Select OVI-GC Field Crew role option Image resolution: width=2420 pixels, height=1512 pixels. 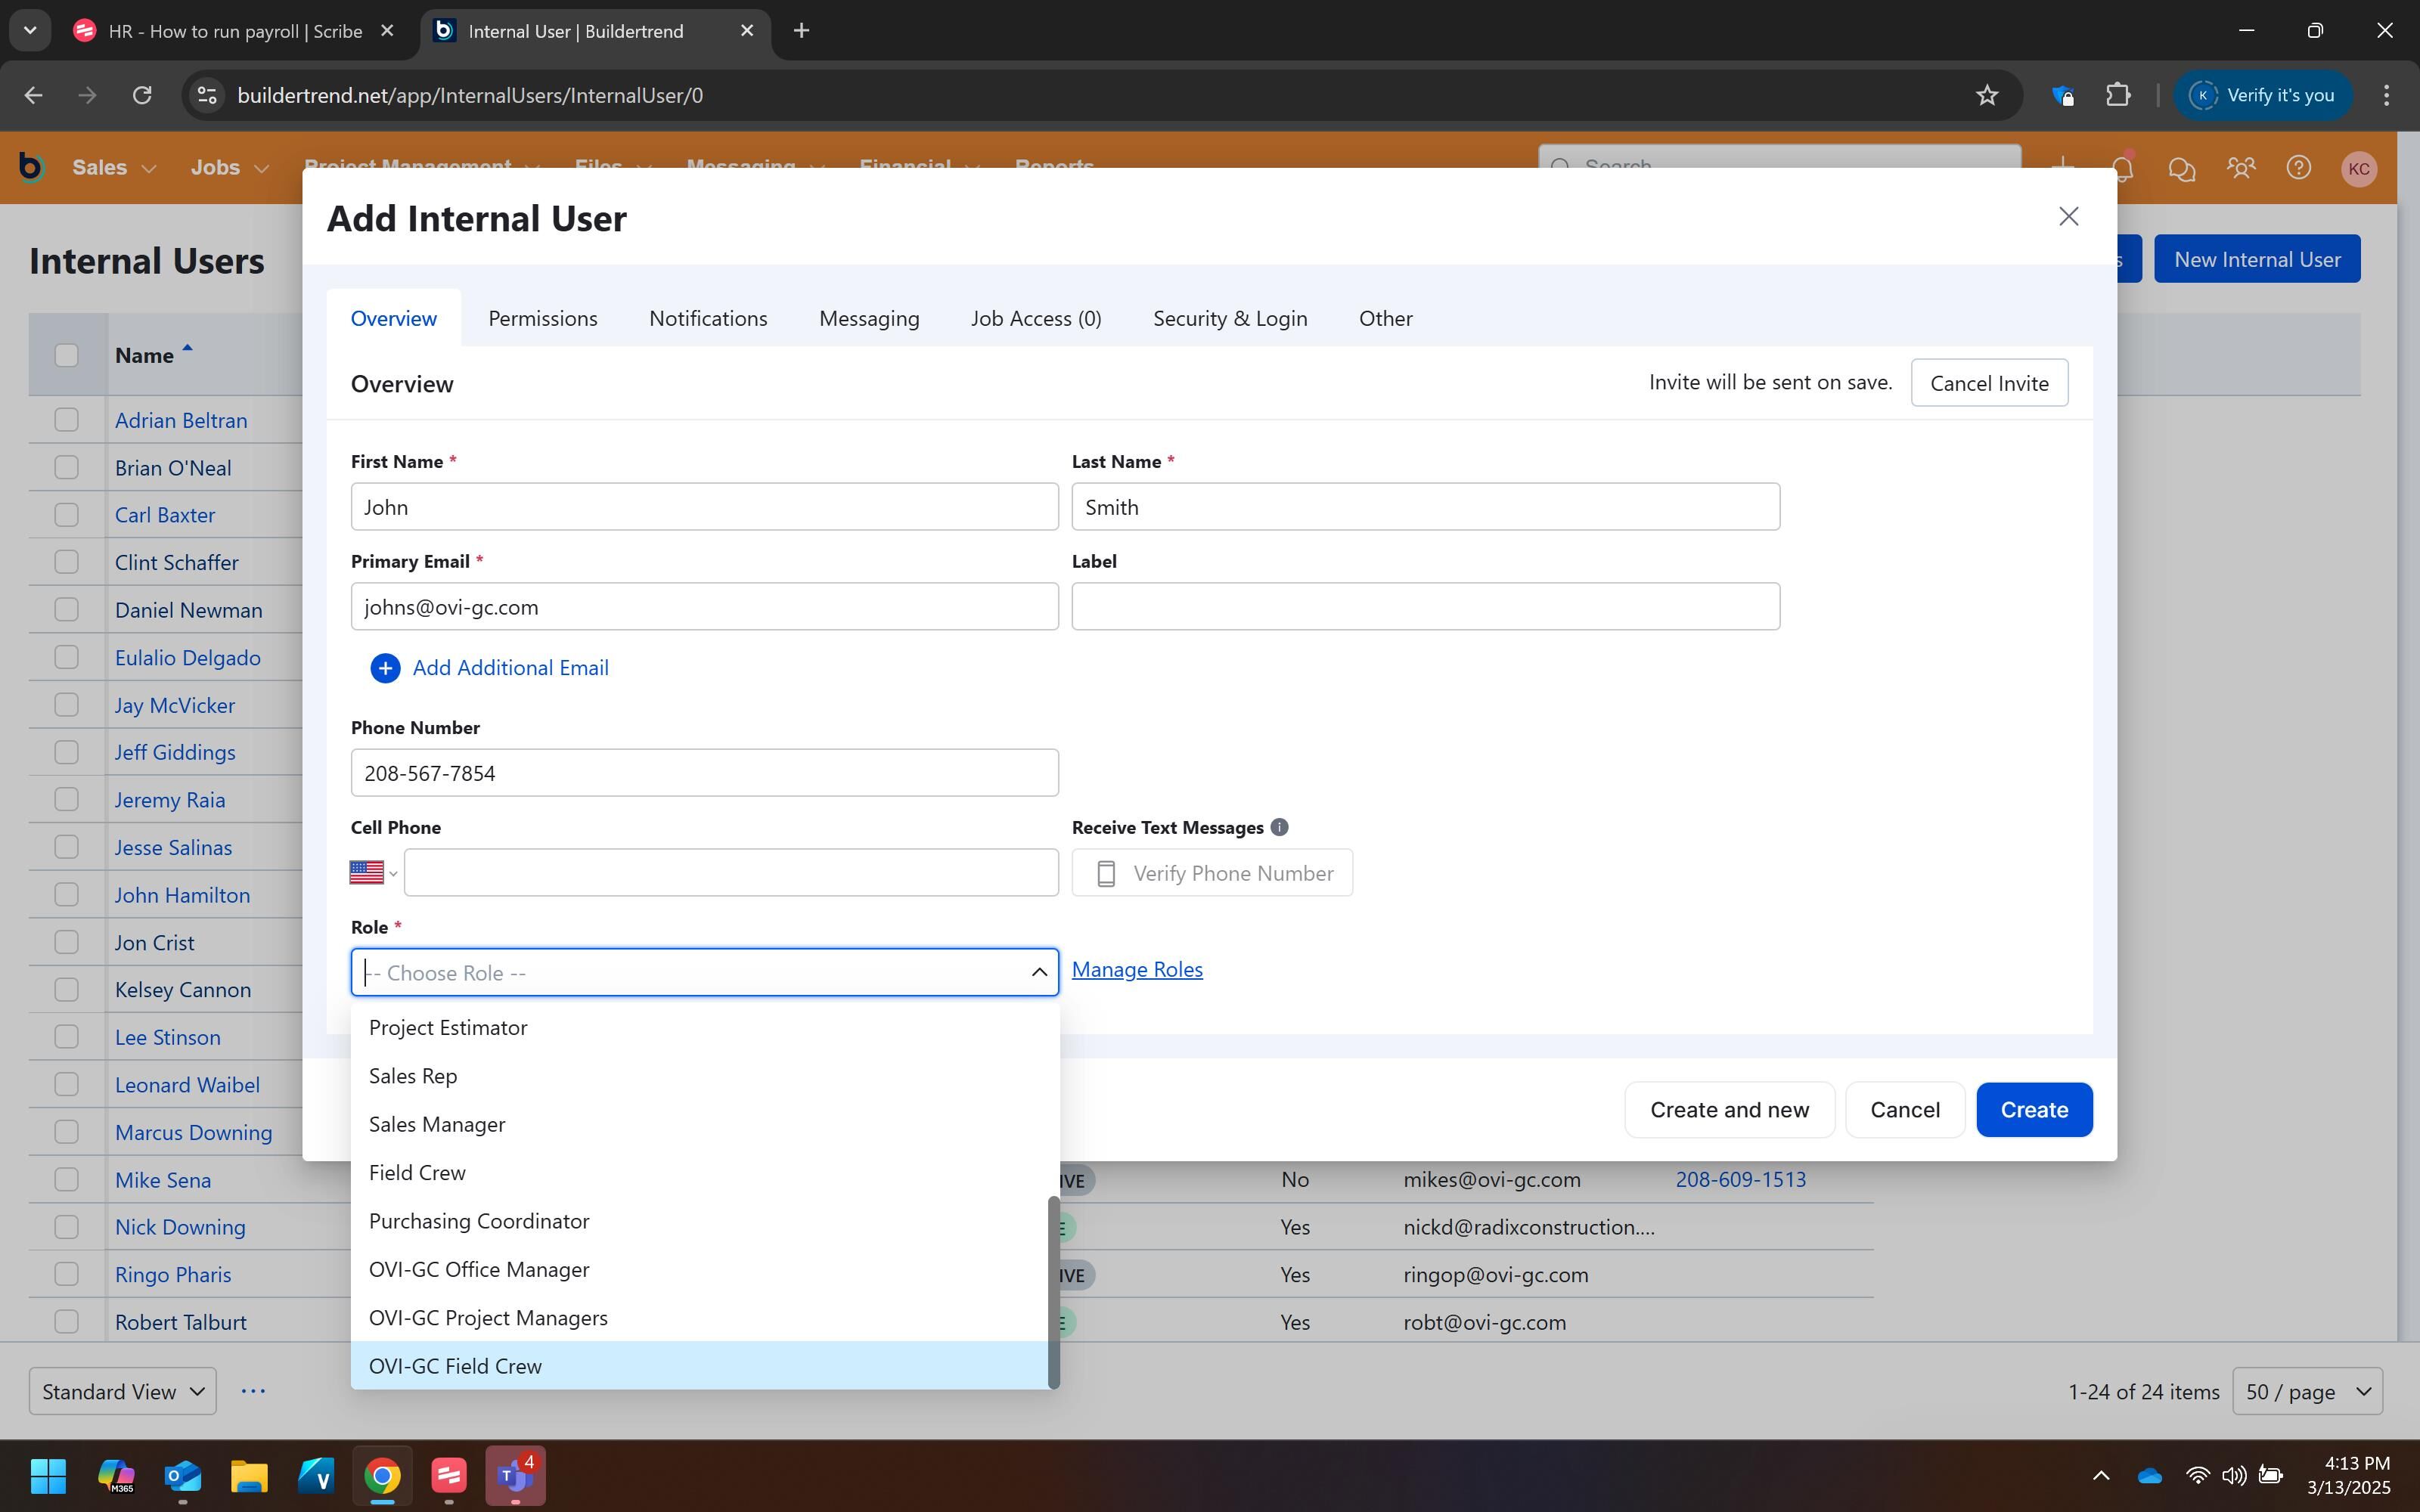point(700,1366)
